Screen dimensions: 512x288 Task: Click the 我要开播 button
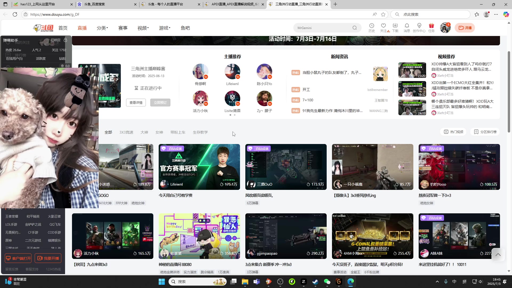pos(48,258)
